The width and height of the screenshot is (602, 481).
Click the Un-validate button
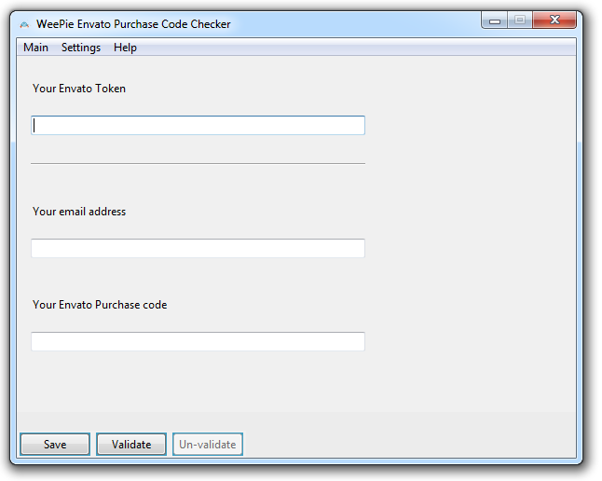point(208,444)
